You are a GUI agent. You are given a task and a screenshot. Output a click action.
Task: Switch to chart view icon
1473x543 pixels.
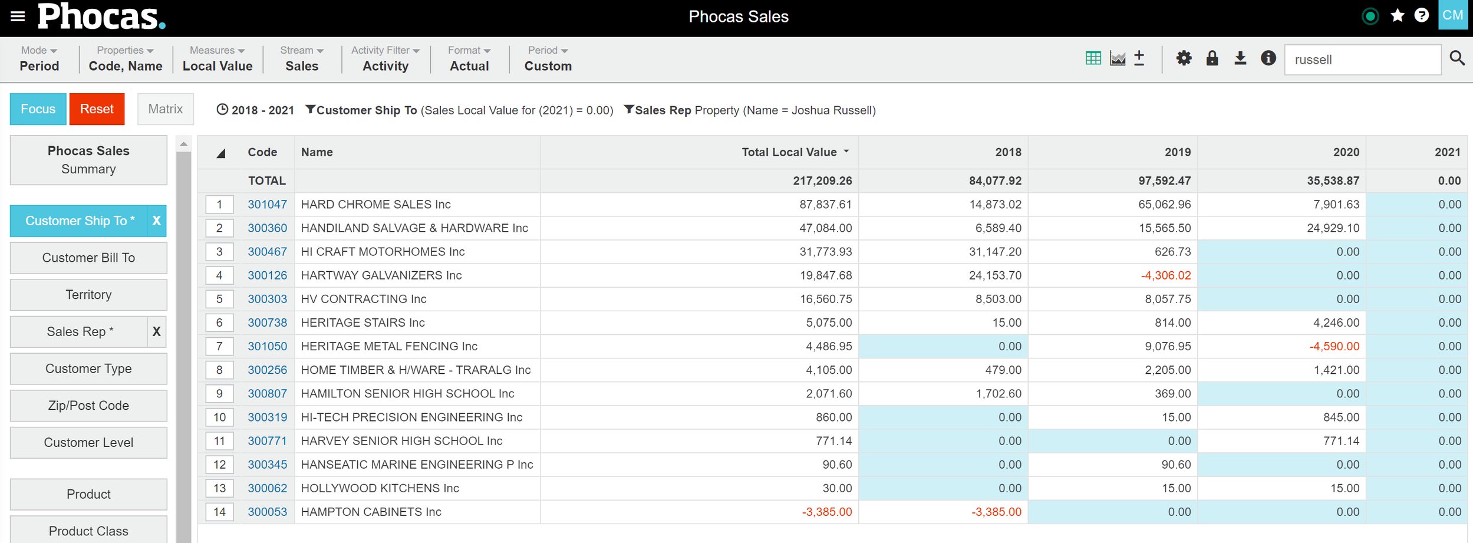coord(1118,58)
